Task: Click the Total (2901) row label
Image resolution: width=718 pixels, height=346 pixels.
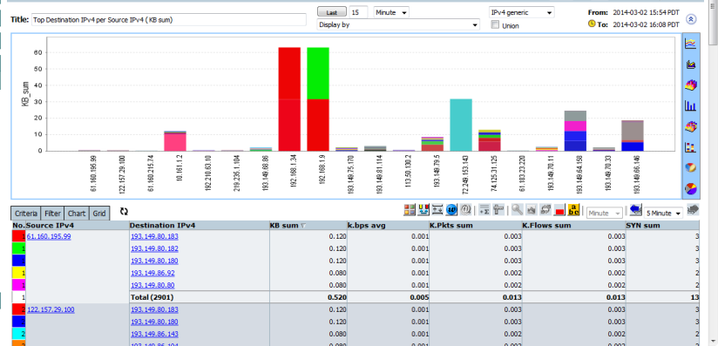Action: coord(152,297)
